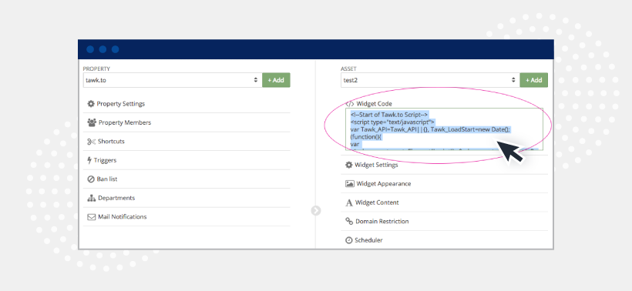The image size is (632, 291).
Task: Click the third blue dot in title bar
Action: coord(116,49)
